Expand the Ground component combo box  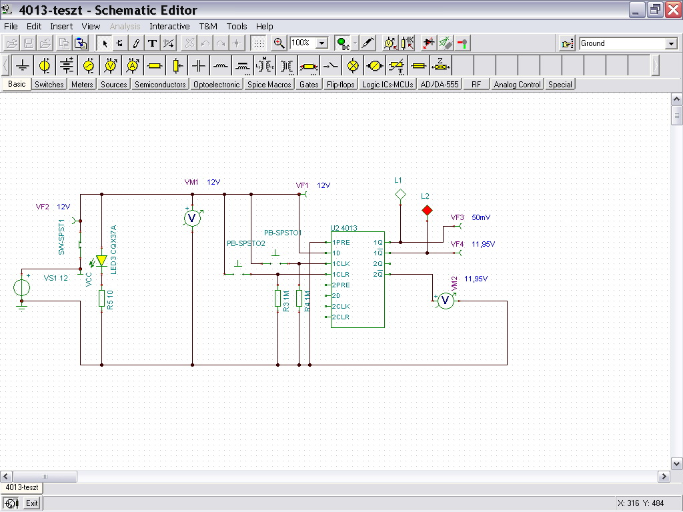point(671,44)
